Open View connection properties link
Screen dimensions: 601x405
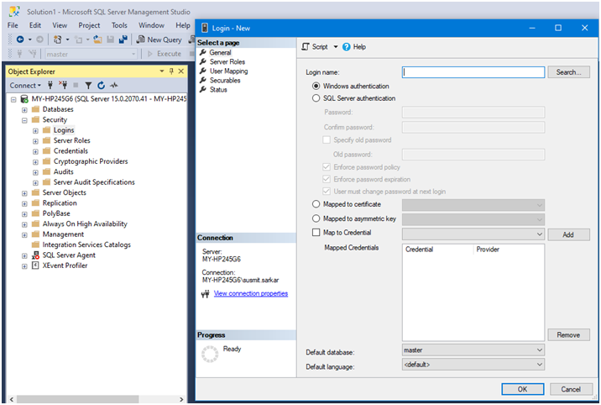tap(251, 293)
